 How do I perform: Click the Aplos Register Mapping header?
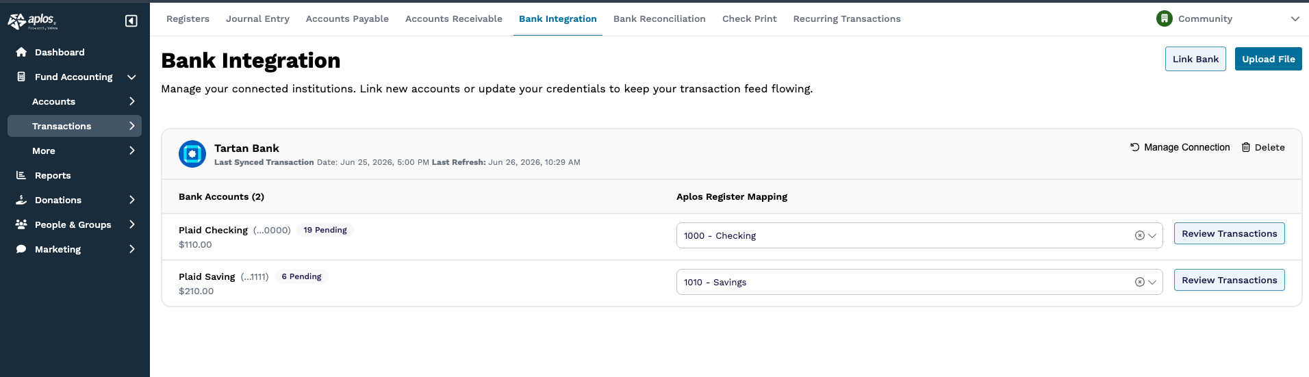732,196
